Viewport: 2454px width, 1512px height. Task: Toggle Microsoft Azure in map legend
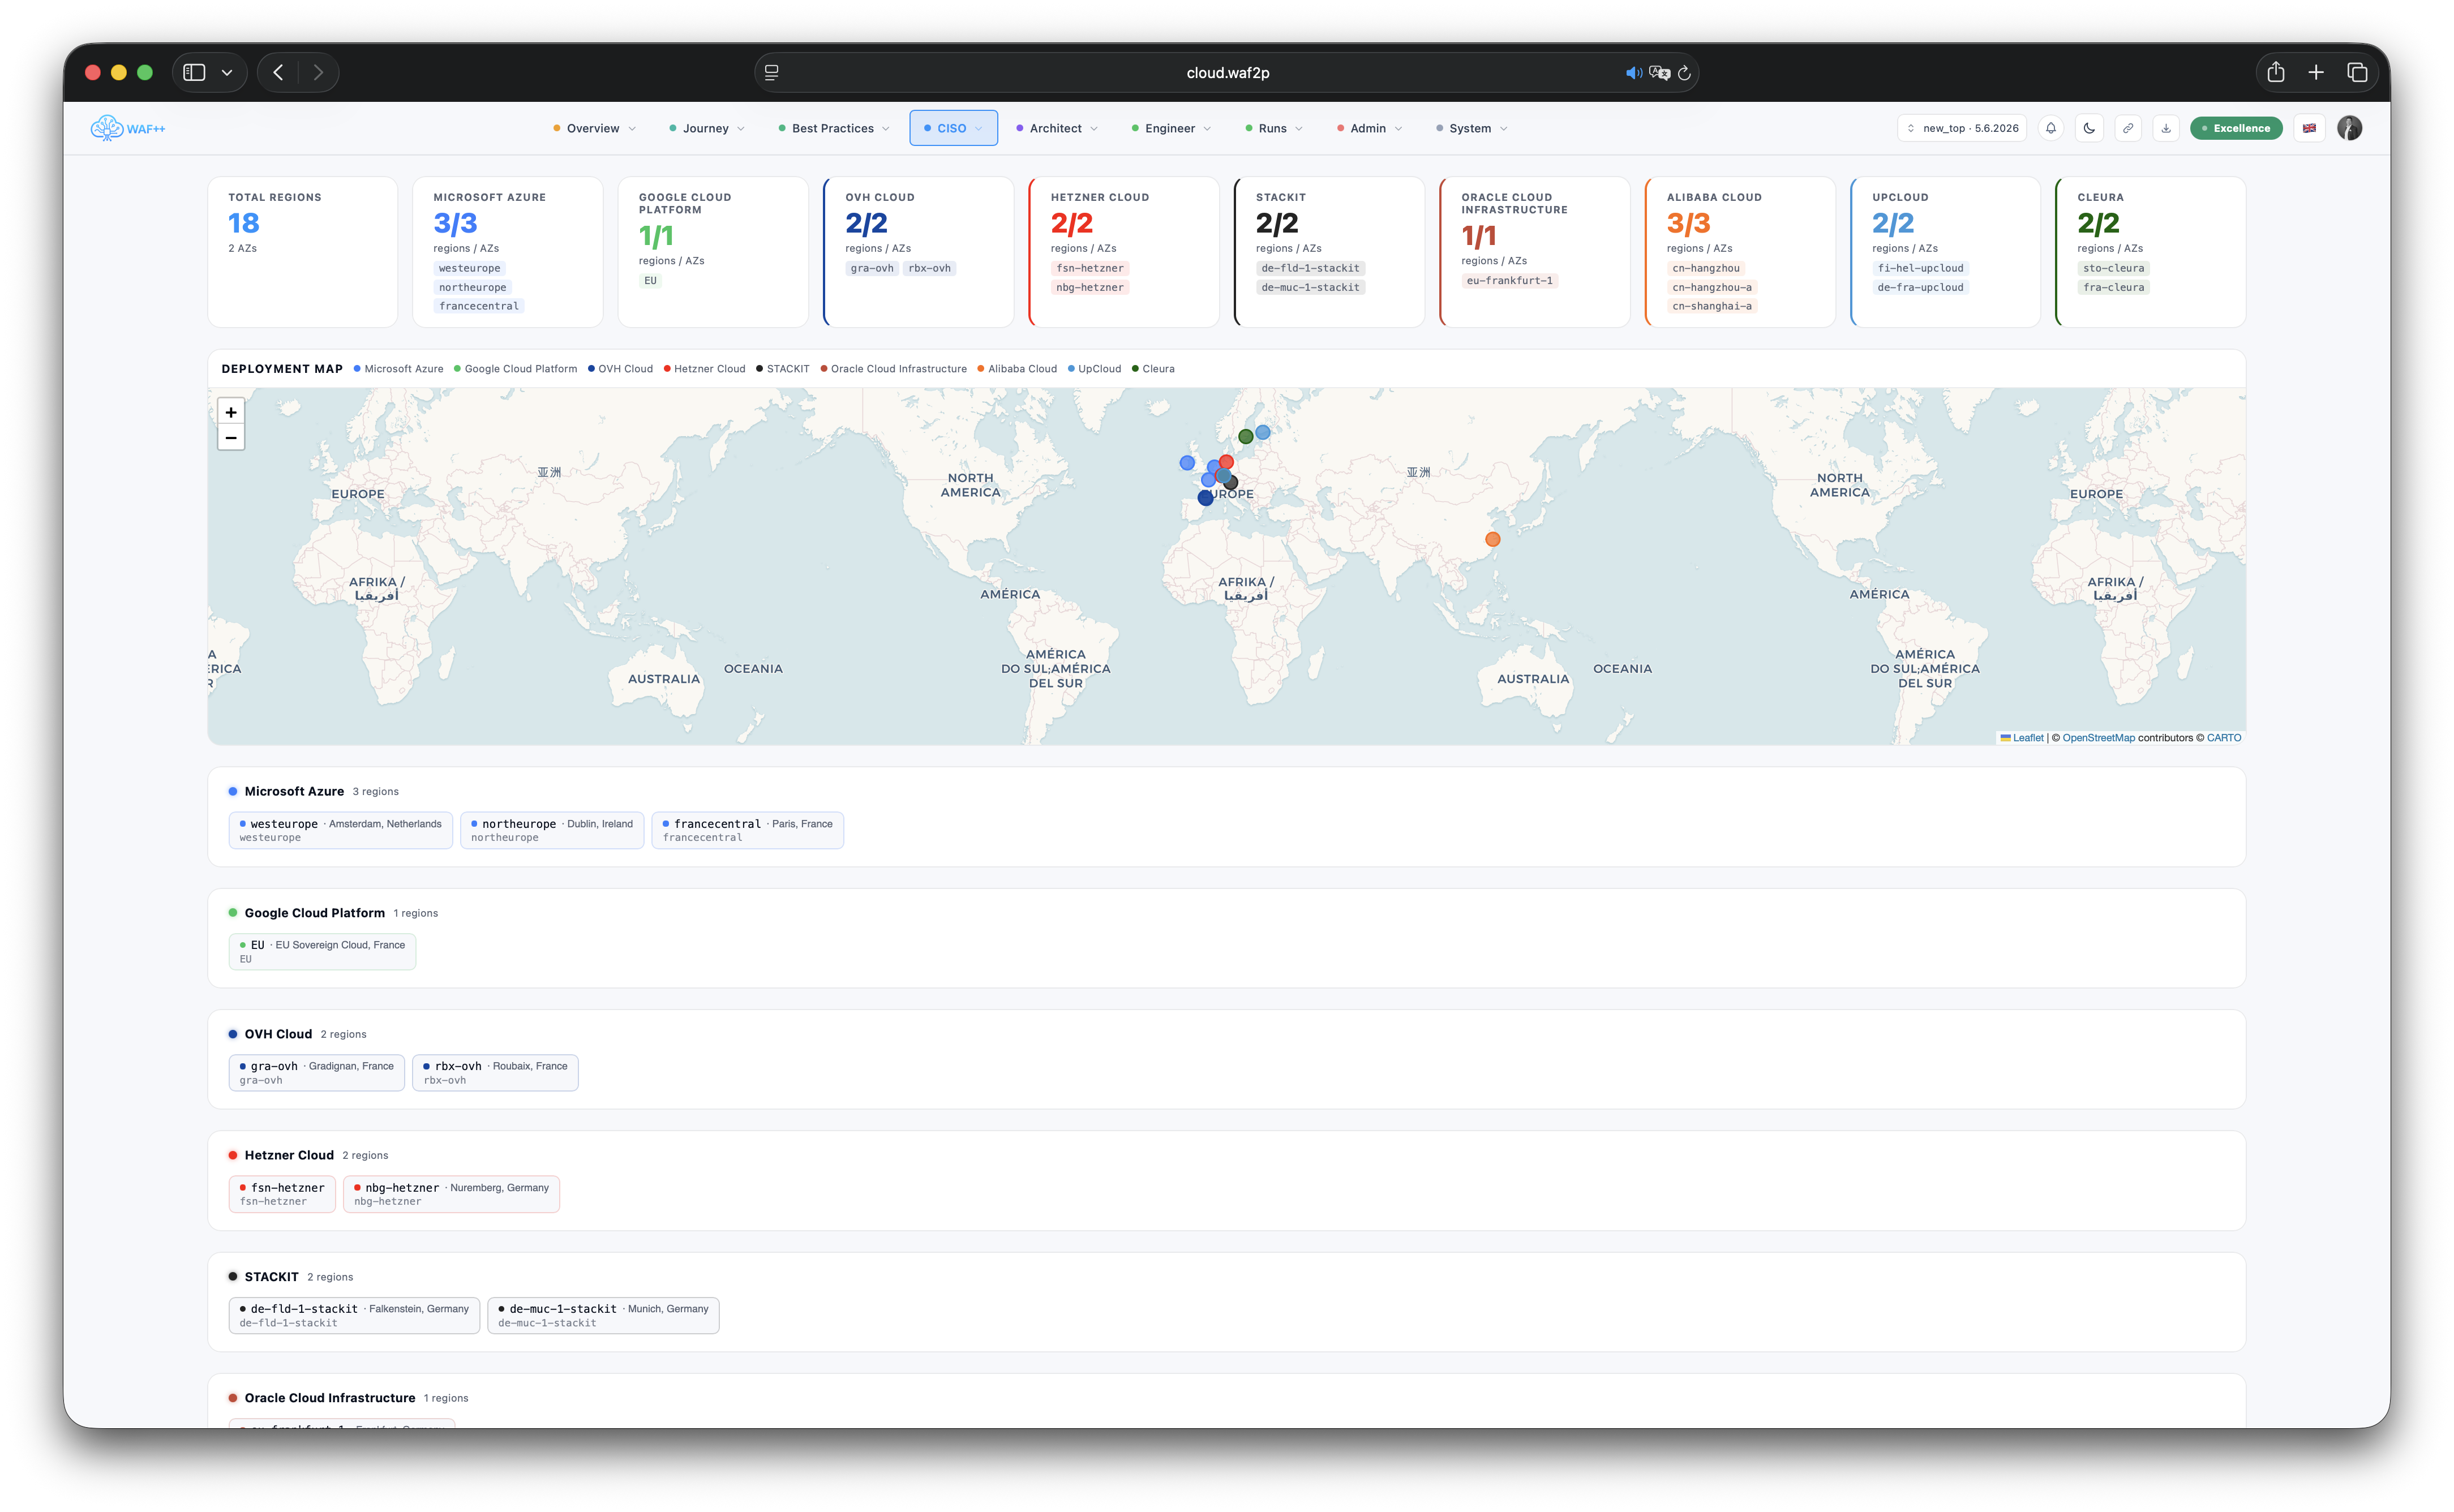(398, 369)
